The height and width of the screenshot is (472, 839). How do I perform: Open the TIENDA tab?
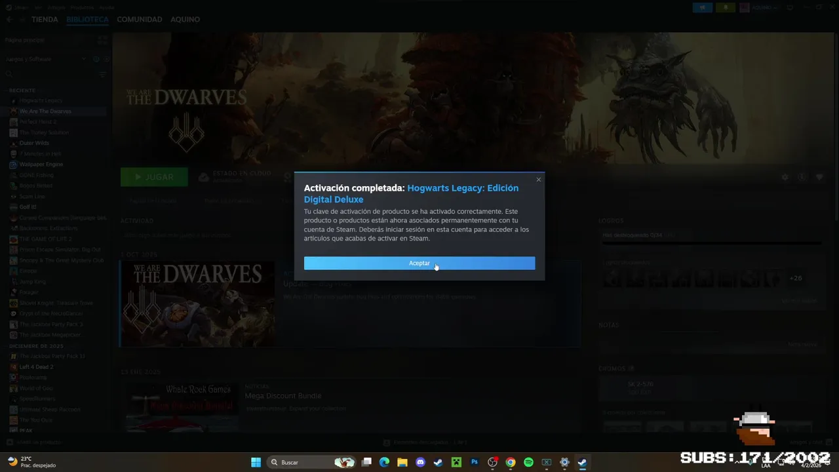coord(45,20)
